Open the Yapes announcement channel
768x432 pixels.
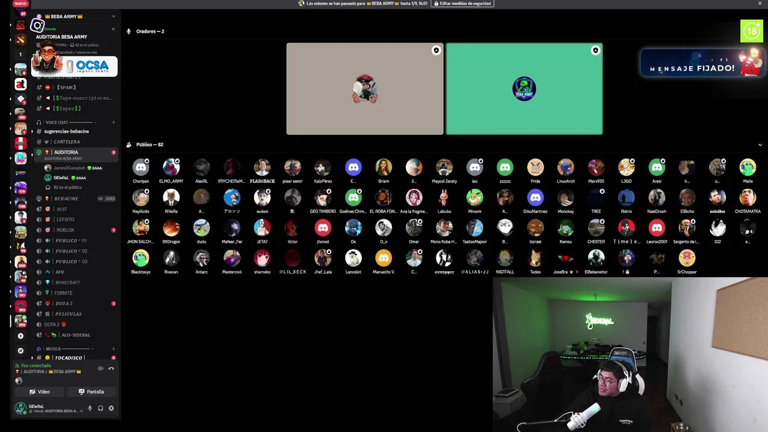point(74,109)
